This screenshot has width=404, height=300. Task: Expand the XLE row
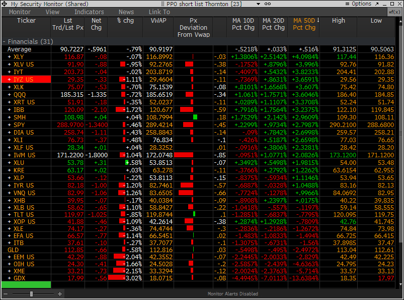(9, 229)
